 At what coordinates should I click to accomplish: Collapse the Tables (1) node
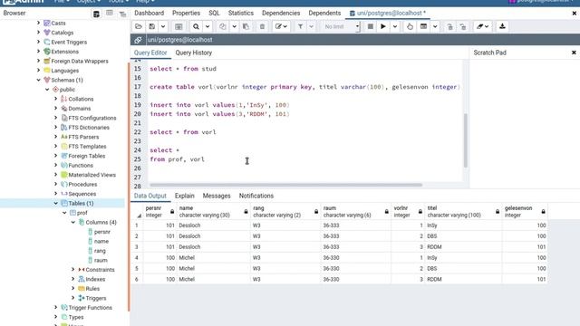click(56, 203)
